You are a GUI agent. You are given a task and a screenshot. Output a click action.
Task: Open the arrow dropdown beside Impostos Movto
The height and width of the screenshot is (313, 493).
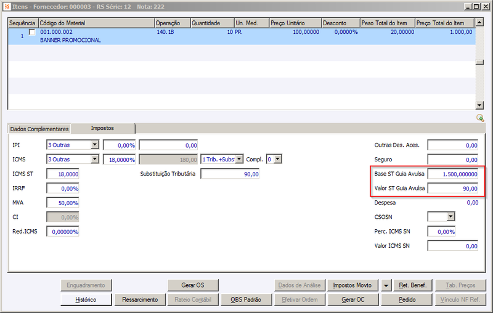pyautogui.click(x=386, y=285)
